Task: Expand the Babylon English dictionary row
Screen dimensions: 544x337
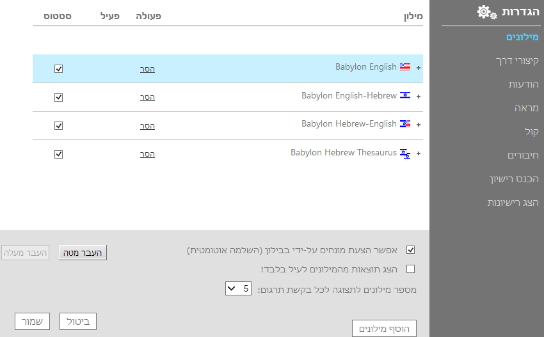Action: pos(419,68)
